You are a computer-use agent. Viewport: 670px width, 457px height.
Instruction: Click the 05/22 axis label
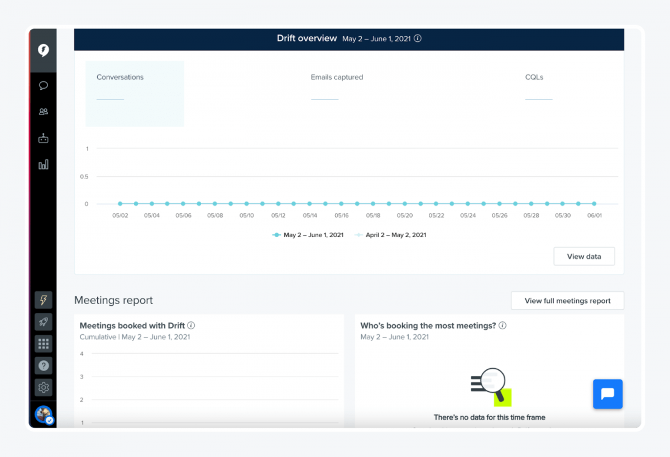pos(436,215)
